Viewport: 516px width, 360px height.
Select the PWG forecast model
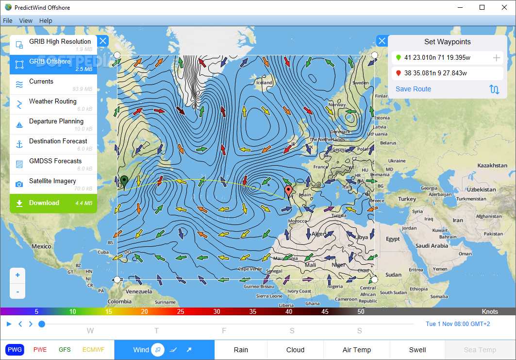(15, 350)
